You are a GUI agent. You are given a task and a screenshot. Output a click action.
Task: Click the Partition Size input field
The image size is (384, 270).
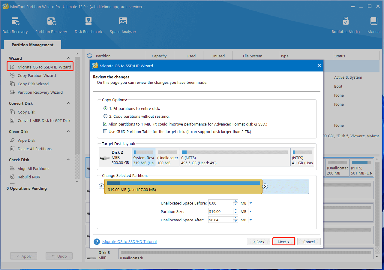pos(220,212)
